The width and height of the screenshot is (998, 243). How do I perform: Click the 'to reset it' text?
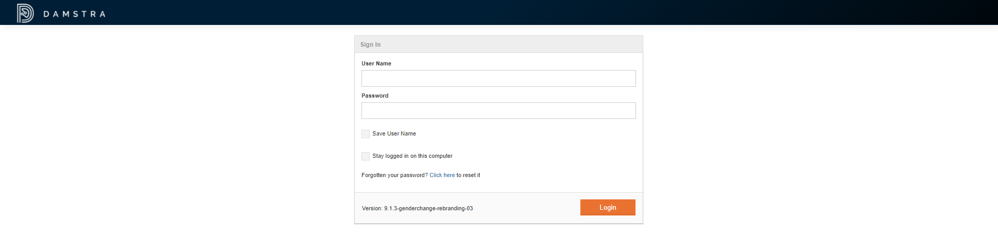tap(468, 176)
